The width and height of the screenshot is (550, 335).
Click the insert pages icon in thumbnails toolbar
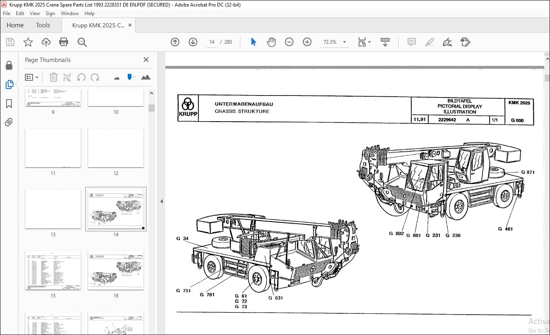click(x=67, y=77)
